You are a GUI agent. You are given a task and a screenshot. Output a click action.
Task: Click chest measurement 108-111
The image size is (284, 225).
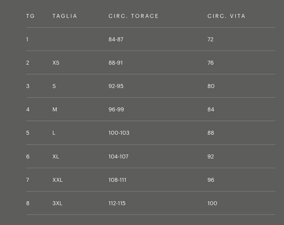pyautogui.click(x=117, y=180)
